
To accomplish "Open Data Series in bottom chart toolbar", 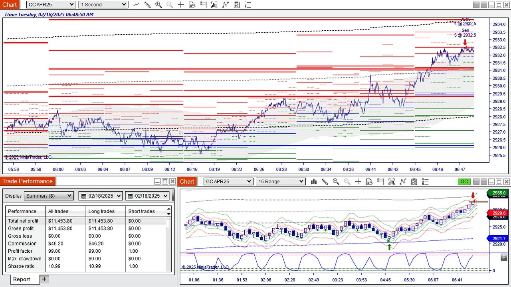I will [392, 182].
